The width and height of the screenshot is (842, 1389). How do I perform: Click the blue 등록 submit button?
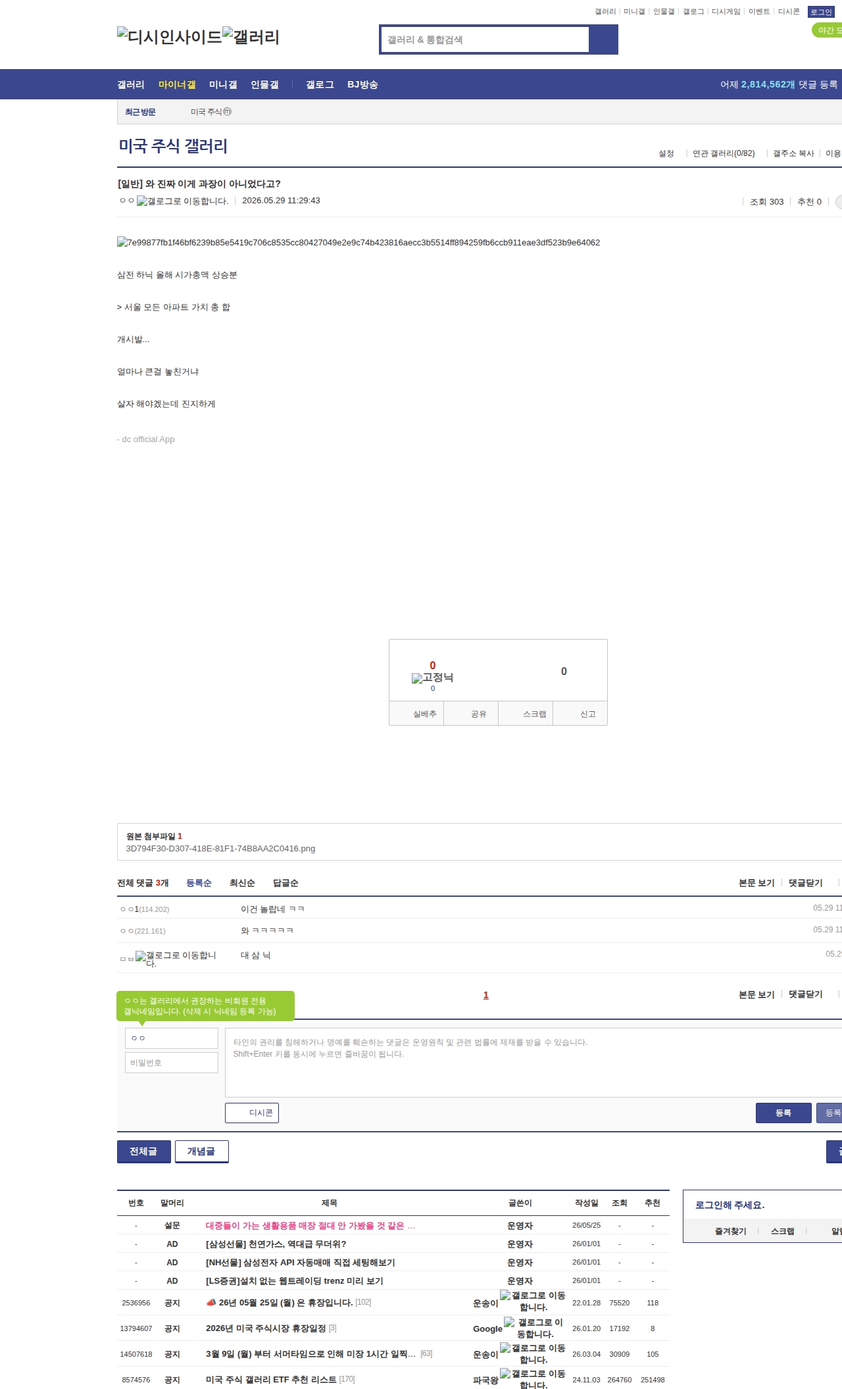click(783, 1113)
